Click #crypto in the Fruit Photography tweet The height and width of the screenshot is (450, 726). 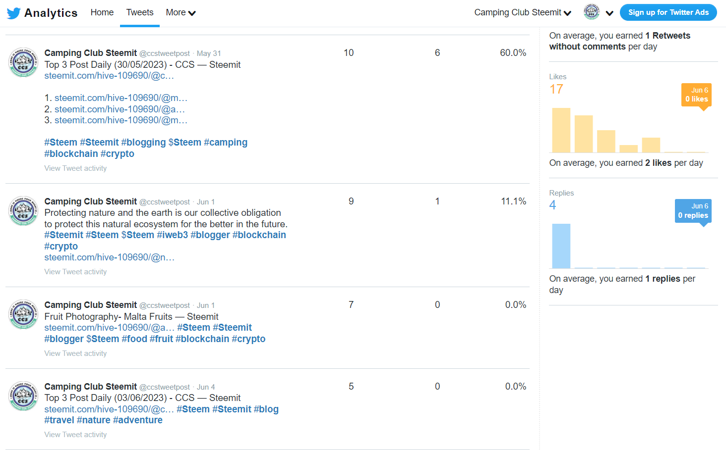(x=248, y=339)
